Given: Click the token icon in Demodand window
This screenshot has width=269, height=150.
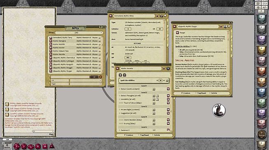Looking at the screenshot, I should tap(161, 16).
